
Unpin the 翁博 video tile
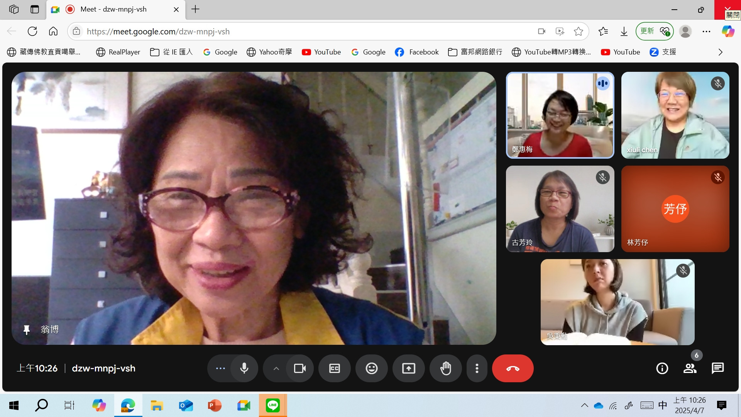click(27, 329)
